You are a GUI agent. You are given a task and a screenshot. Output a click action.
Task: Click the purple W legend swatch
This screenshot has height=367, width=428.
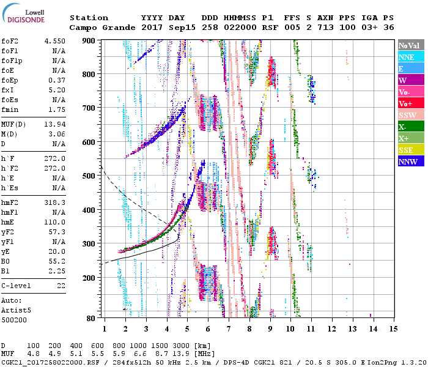click(410, 80)
